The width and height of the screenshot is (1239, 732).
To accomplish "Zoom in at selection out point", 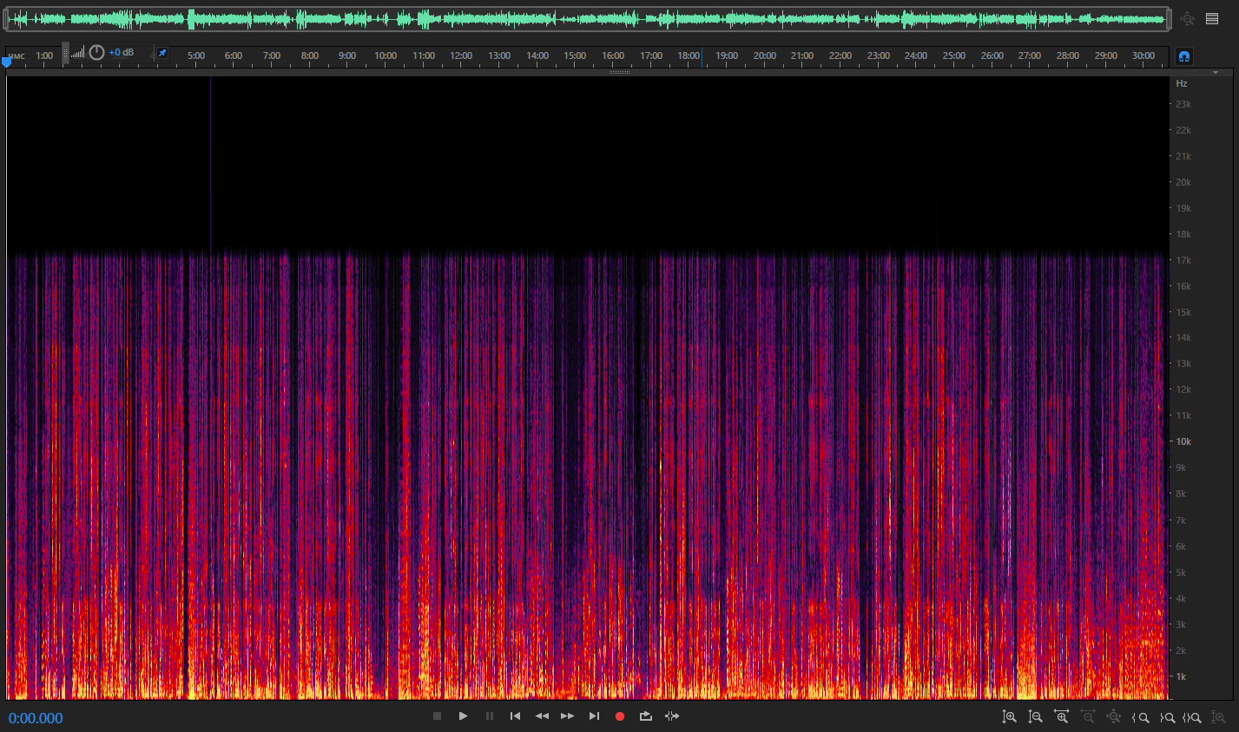I will point(1167,717).
